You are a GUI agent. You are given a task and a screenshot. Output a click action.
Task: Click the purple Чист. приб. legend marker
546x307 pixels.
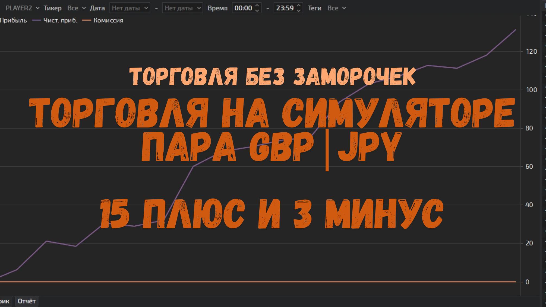coord(36,20)
